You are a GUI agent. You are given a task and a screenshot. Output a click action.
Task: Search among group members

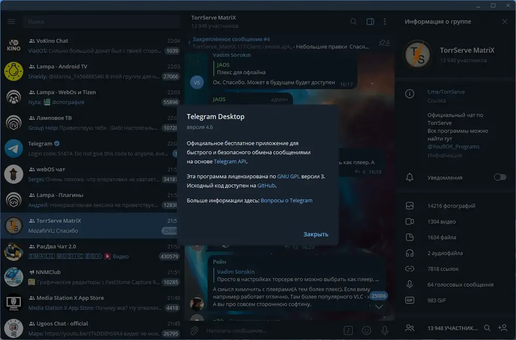(488, 328)
